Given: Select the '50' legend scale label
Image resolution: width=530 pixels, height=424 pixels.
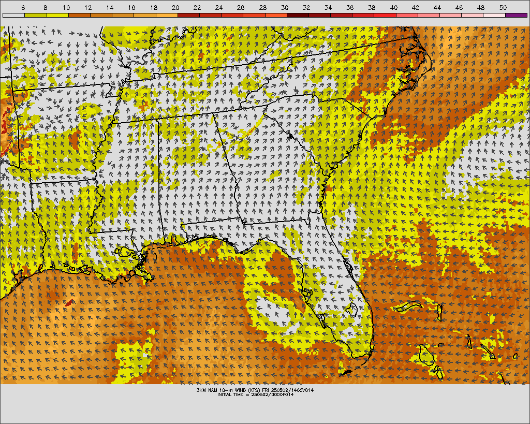Looking at the screenshot, I should [x=503, y=8].
